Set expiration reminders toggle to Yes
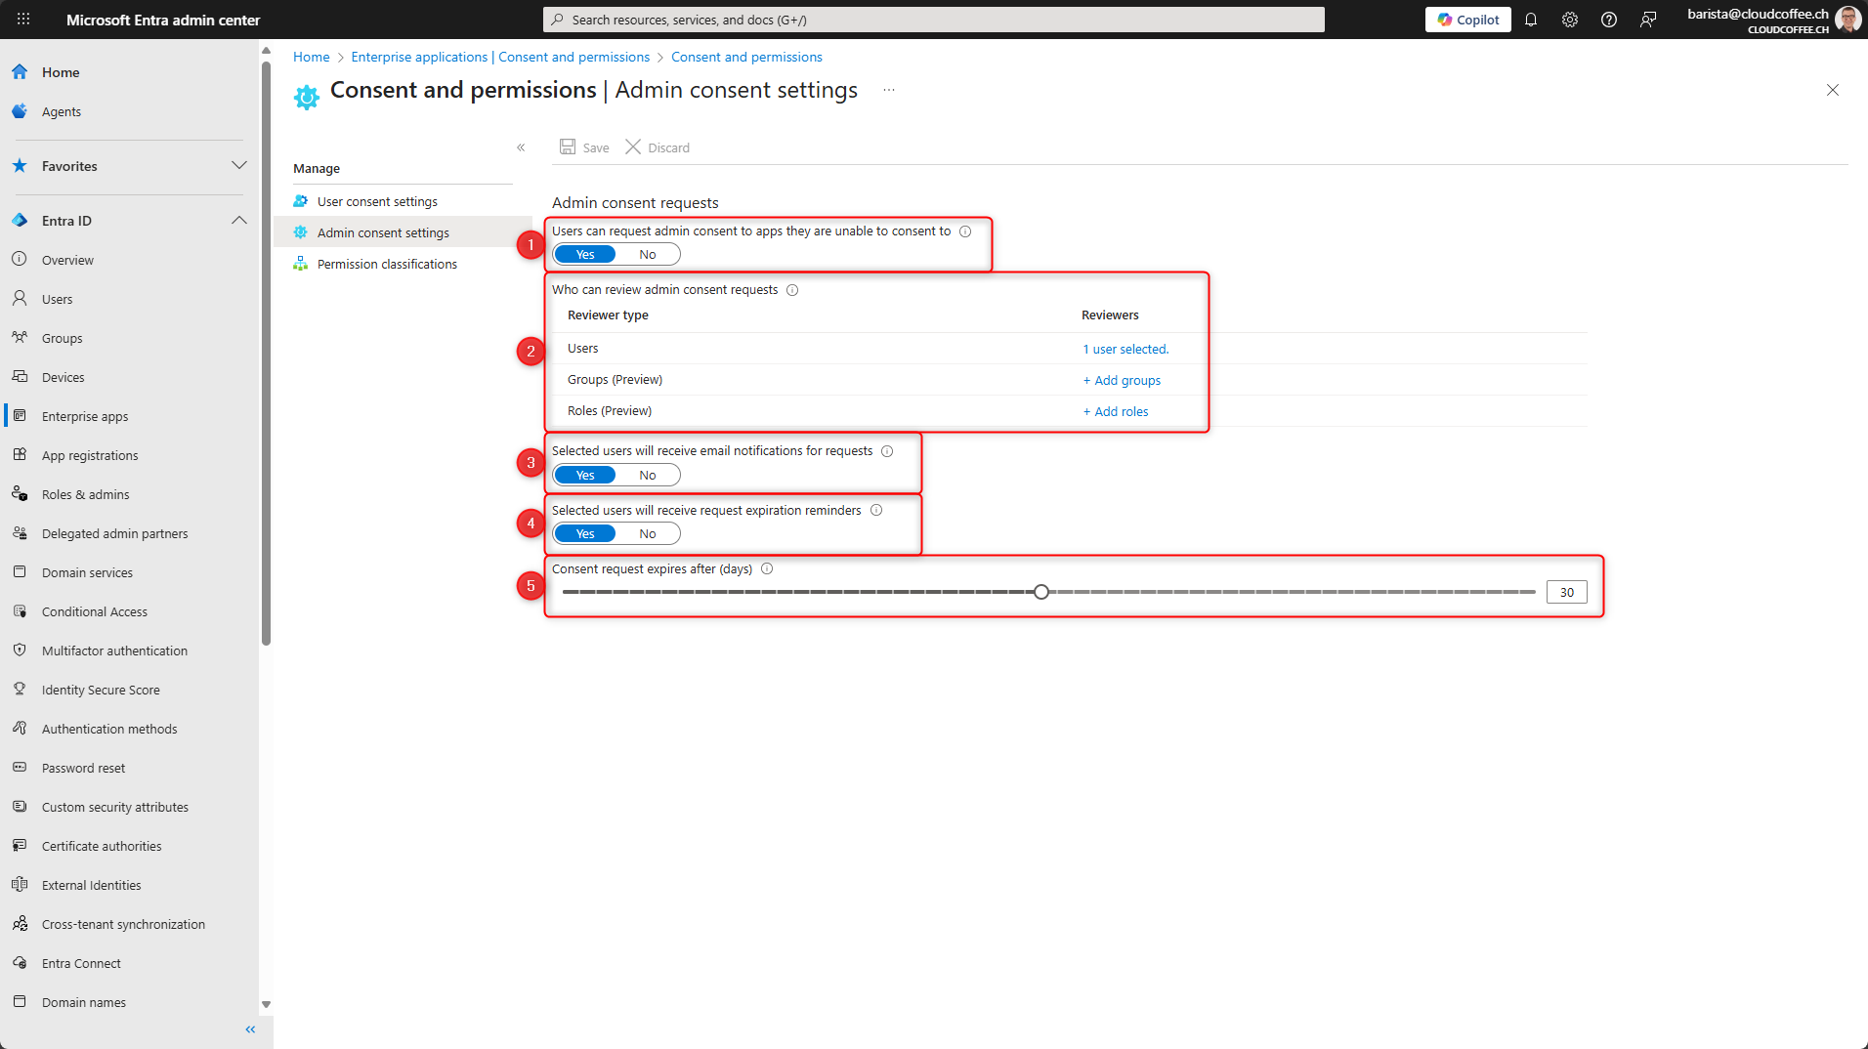The width and height of the screenshot is (1868, 1049). (585, 534)
